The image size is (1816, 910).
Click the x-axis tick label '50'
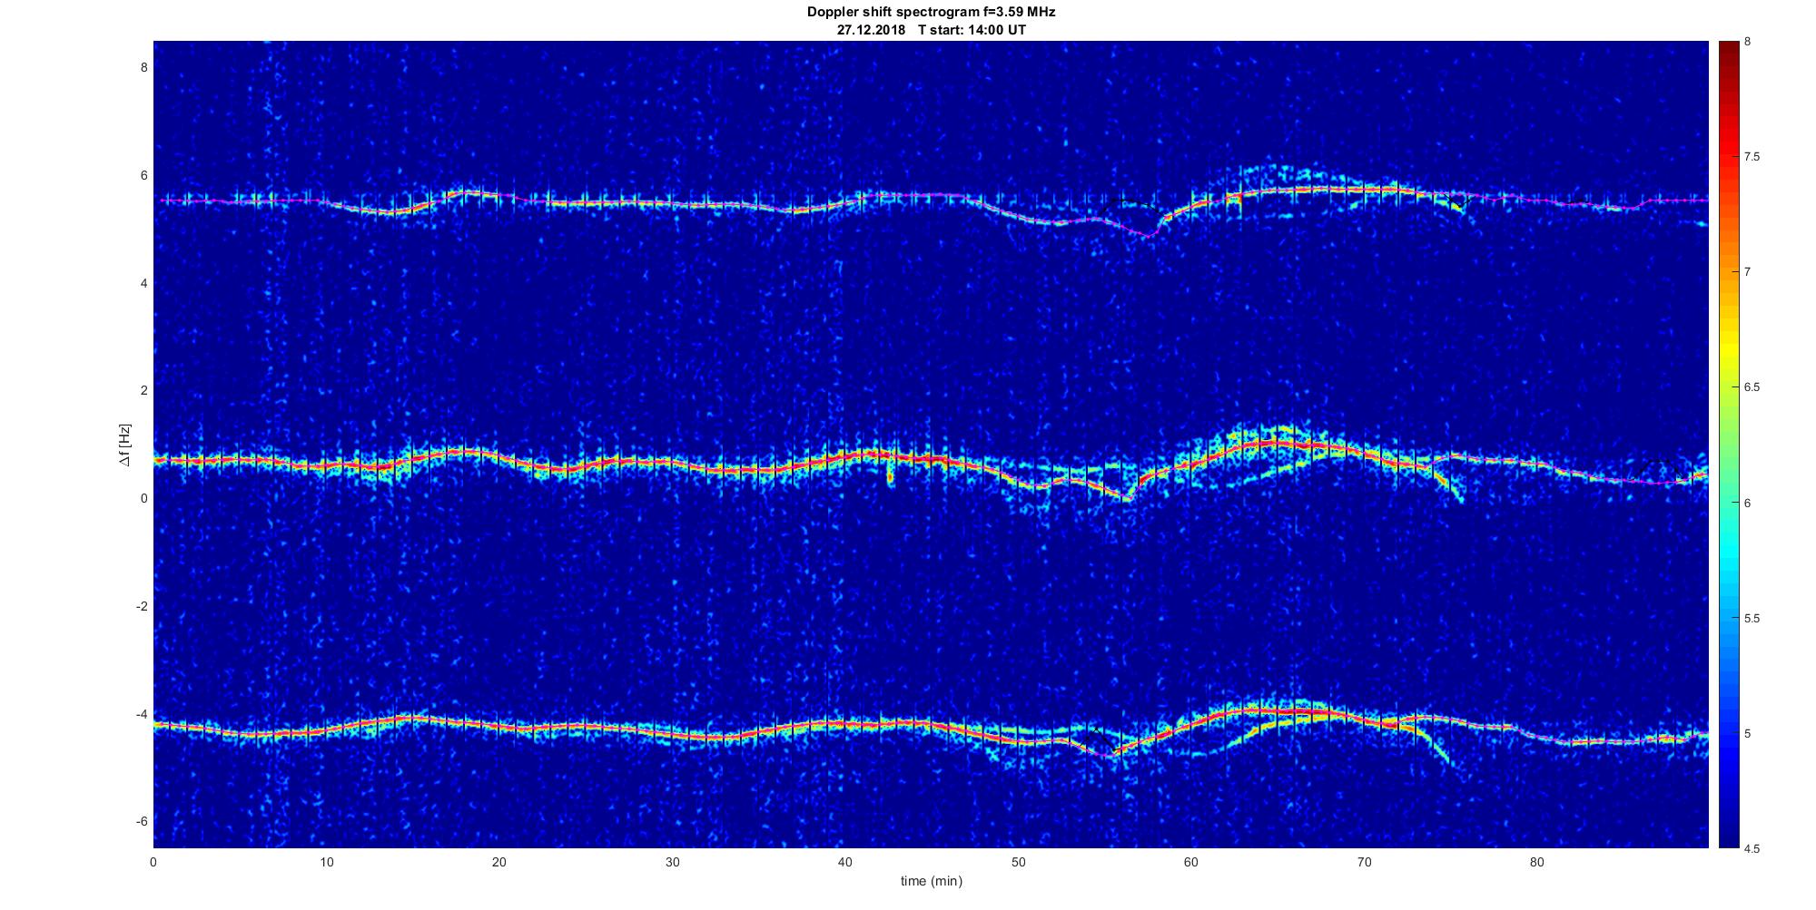1018,862
